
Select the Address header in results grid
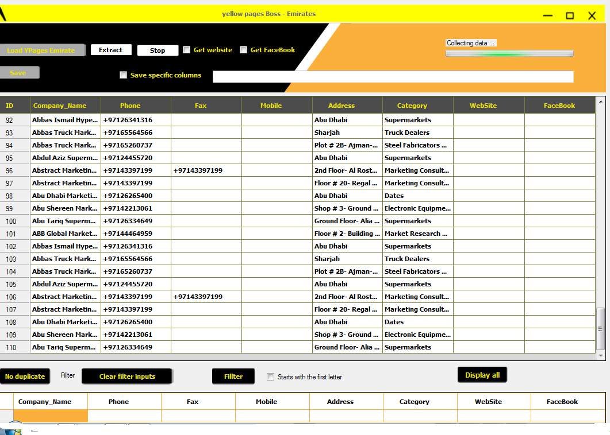[347, 106]
